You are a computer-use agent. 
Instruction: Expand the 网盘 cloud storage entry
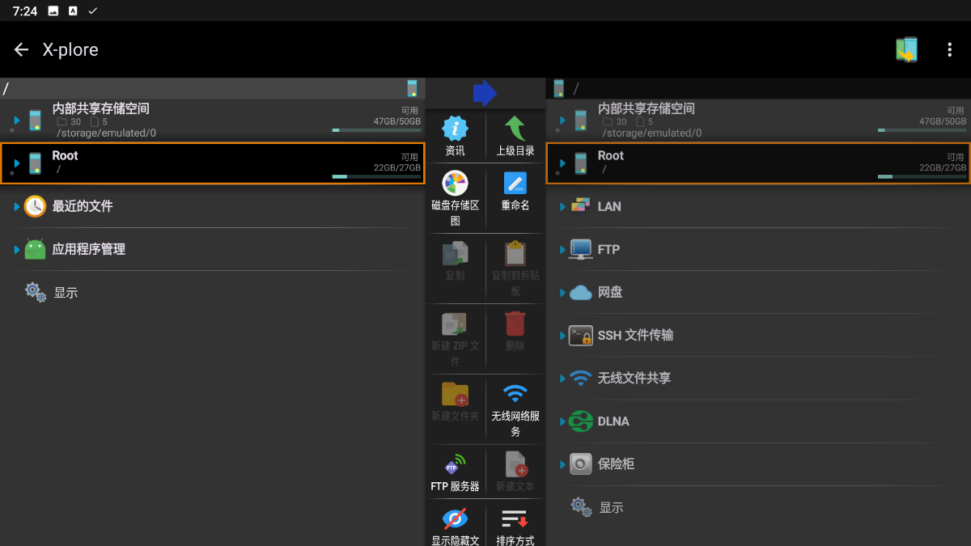point(609,292)
